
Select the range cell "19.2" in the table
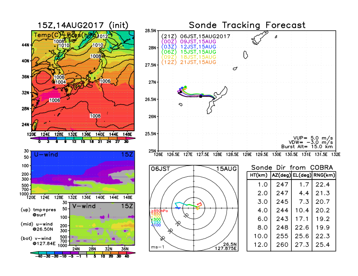323,219
